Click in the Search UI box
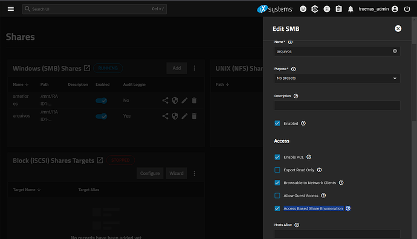 click(94, 9)
